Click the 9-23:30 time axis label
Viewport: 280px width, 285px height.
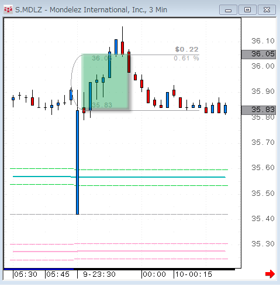tap(99, 274)
